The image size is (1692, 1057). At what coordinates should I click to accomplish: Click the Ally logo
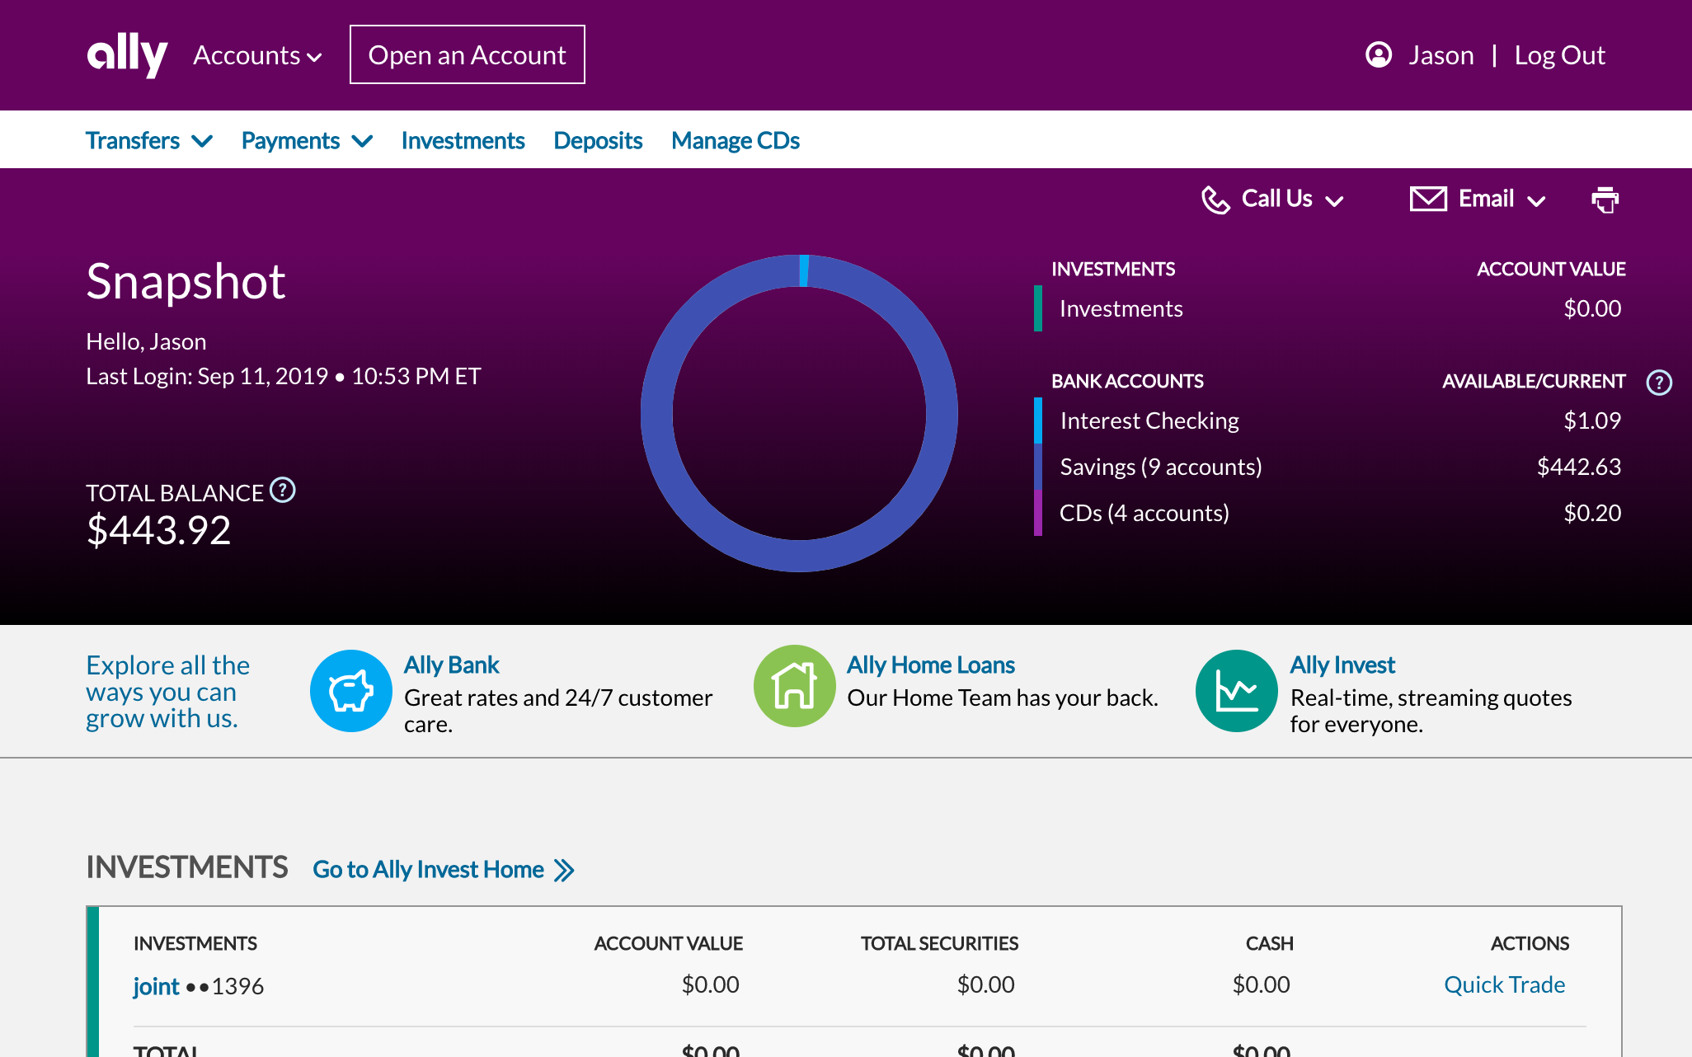pyautogui.click(x=127, y=55)
